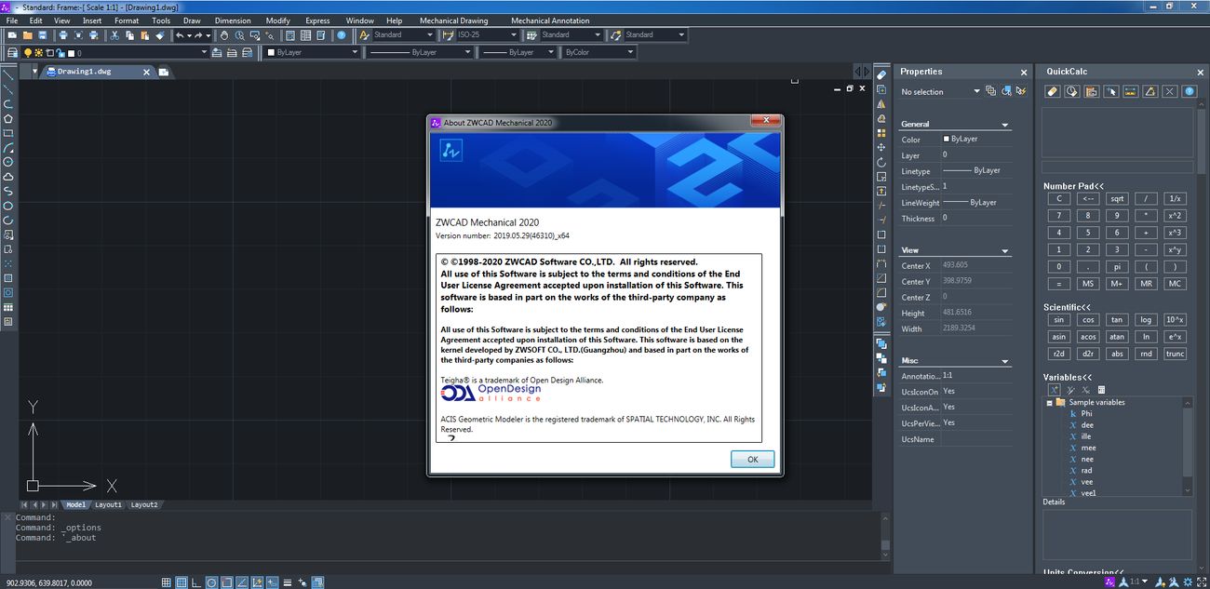Click QuickCalc Angle of Line icon
The height and width of the screenshot is (589, 1210).
click(x=1150, y=91)
